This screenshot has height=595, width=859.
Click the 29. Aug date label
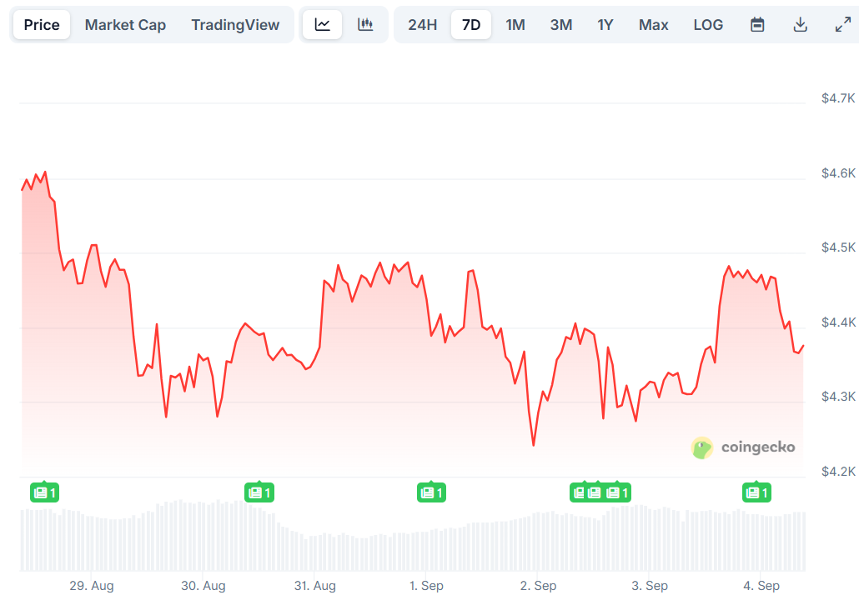(x=92, y=585)
